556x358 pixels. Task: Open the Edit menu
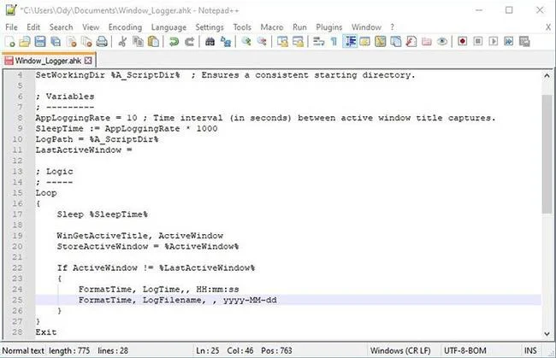33,27
